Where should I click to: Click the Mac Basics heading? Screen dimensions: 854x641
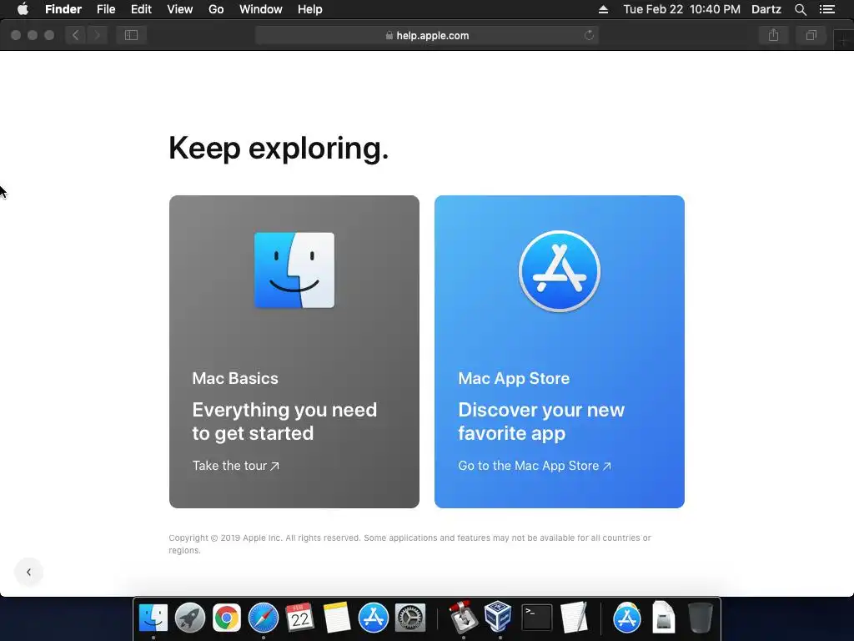[x=235, y=378]
